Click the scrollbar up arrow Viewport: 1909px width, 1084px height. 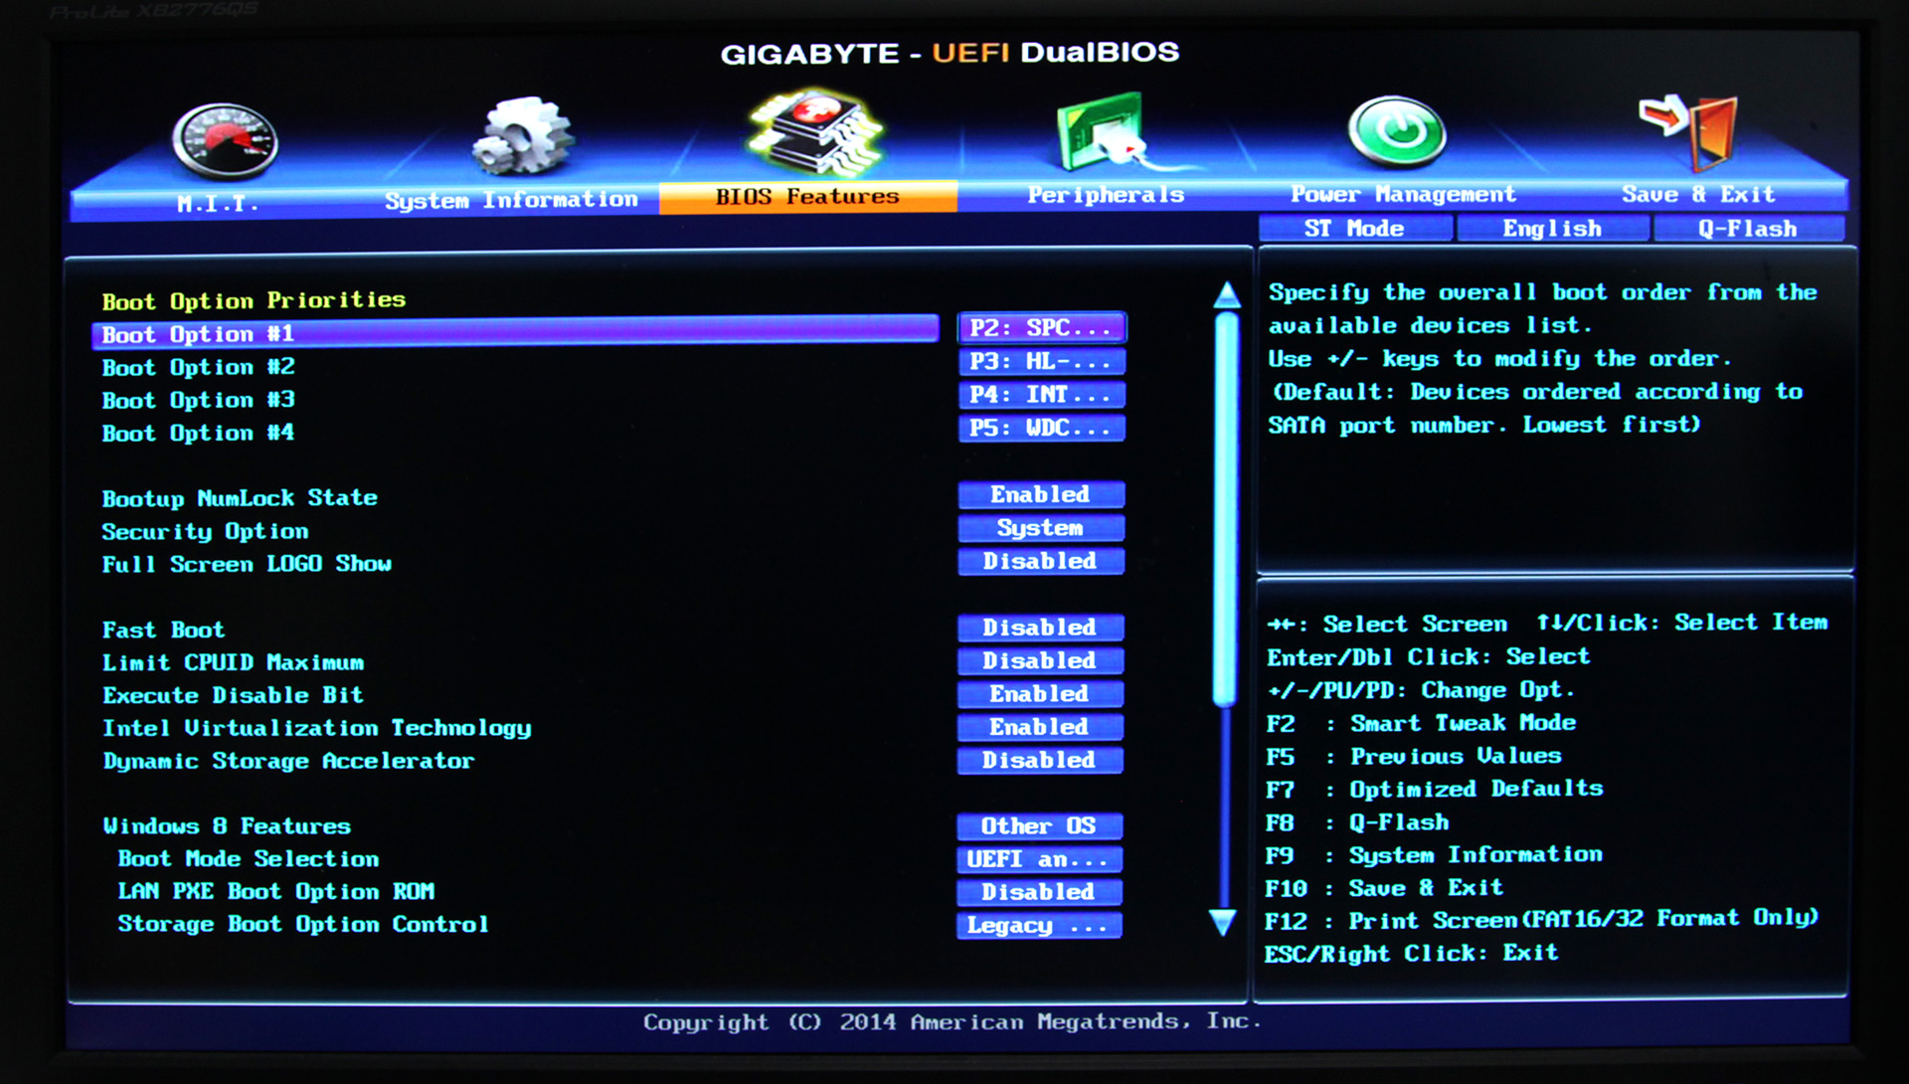tap(1227, 293)
